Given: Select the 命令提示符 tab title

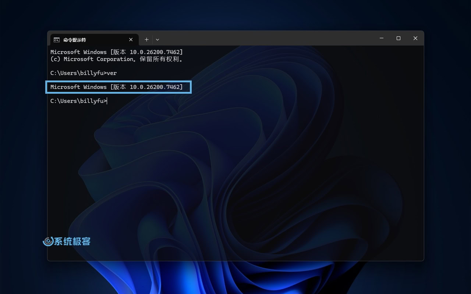Looking at the screenshot, I should point(75,40).
